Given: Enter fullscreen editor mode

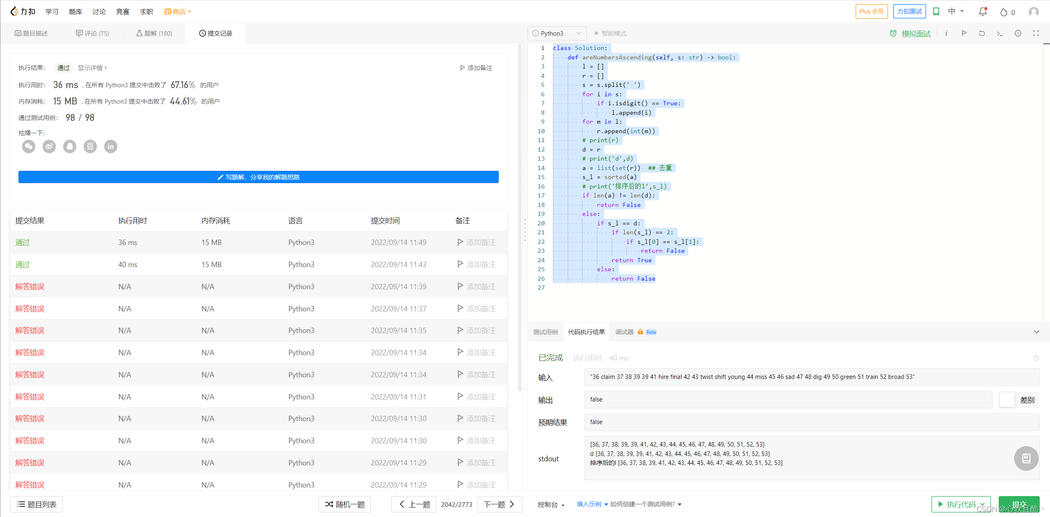Looking at the screenshot, I should (1036, 33).
